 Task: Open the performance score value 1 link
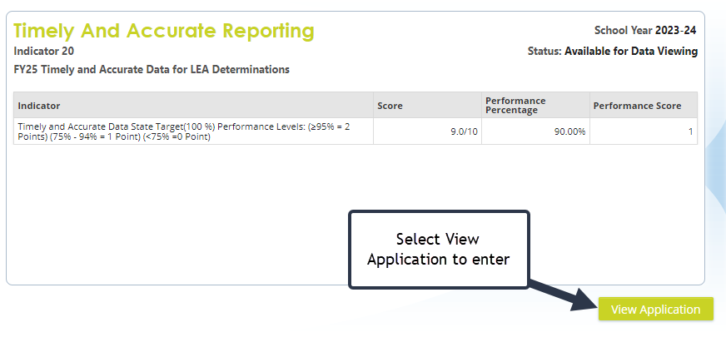pyautogui.click(x=690, y=131)
